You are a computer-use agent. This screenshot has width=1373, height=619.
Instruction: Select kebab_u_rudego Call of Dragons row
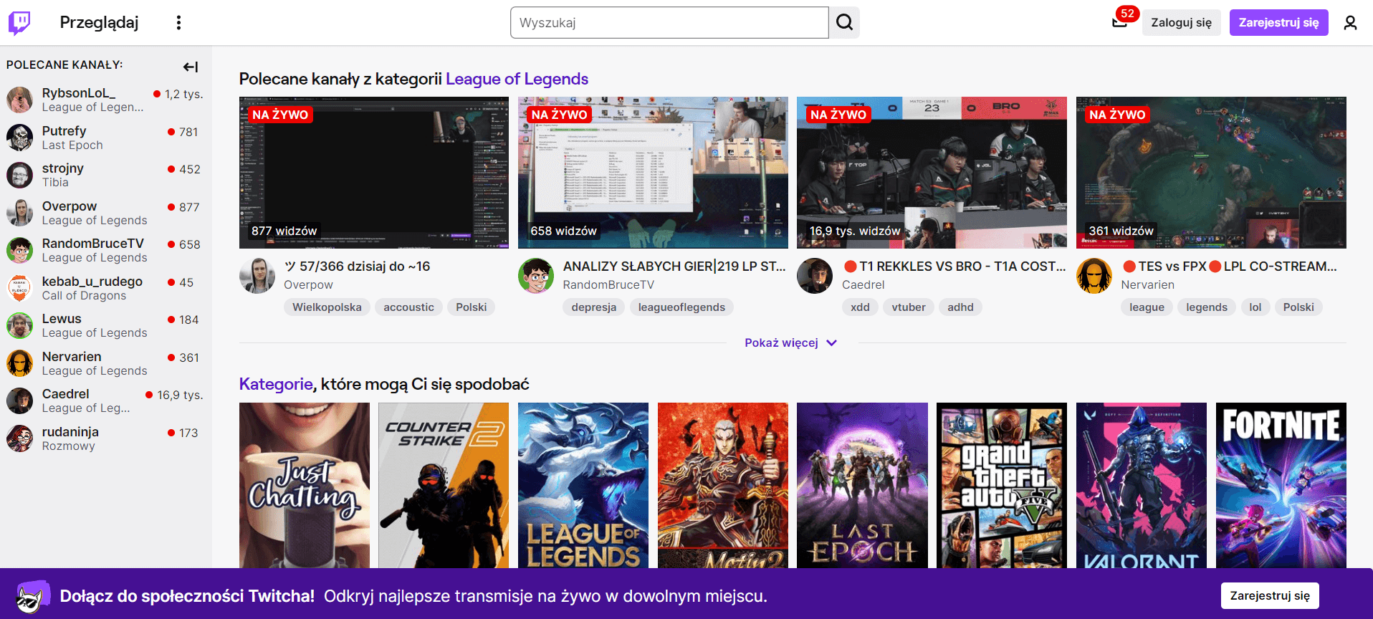coord(105,288)
